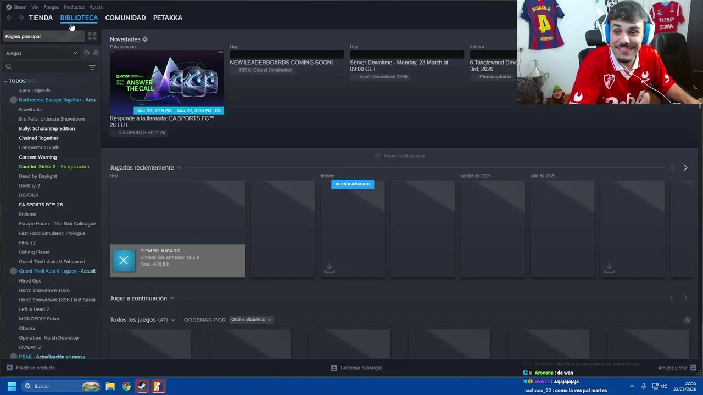Select Dead by Daylight
Screen dimensions: 703x395
38,176
